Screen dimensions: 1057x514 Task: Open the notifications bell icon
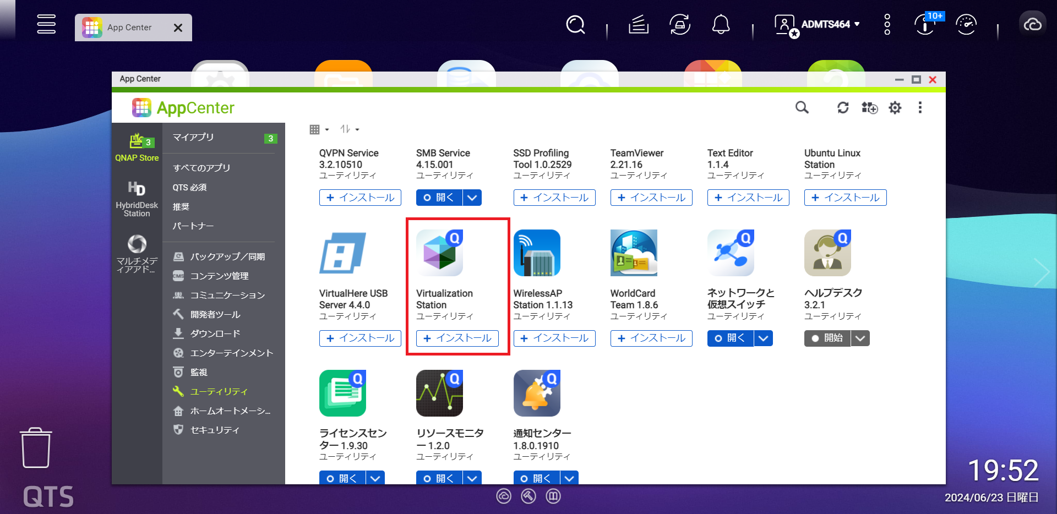721,25
